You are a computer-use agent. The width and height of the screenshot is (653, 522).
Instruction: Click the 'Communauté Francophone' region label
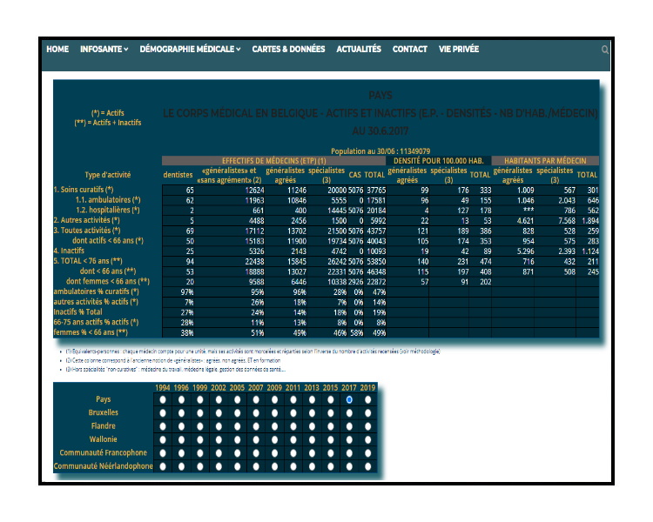tap(104, 452)
